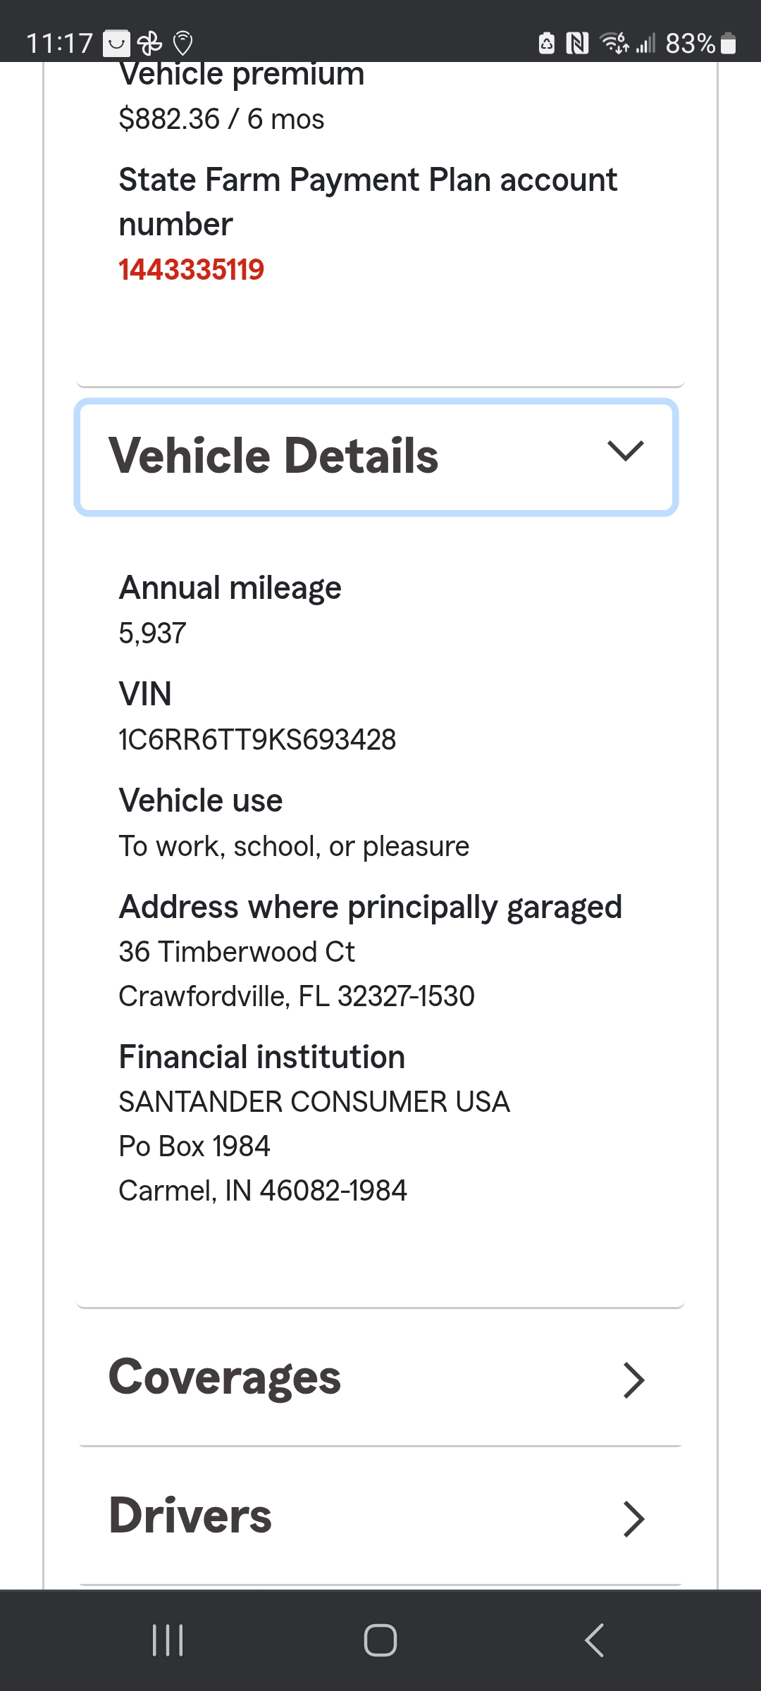Open recent apps with three-bar icon
761x1691 pixels.
click(x=168, y=1640)
